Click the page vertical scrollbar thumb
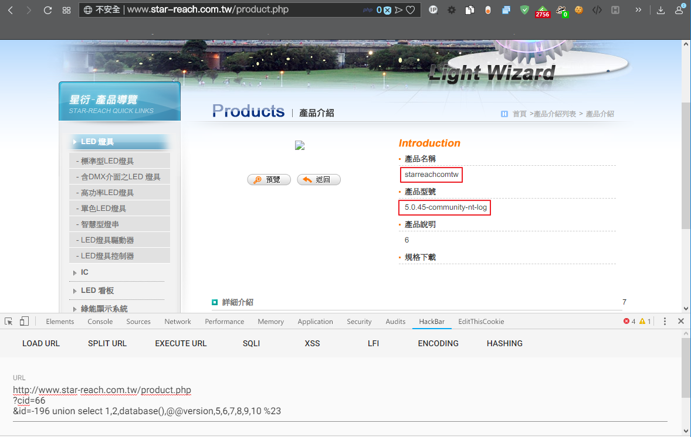 point(686,165)
